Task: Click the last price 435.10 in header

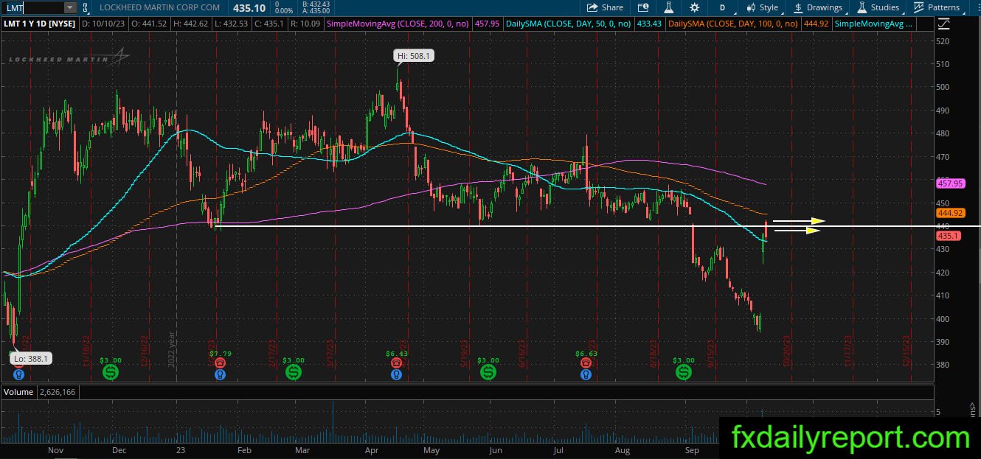Action: [249, 7]
